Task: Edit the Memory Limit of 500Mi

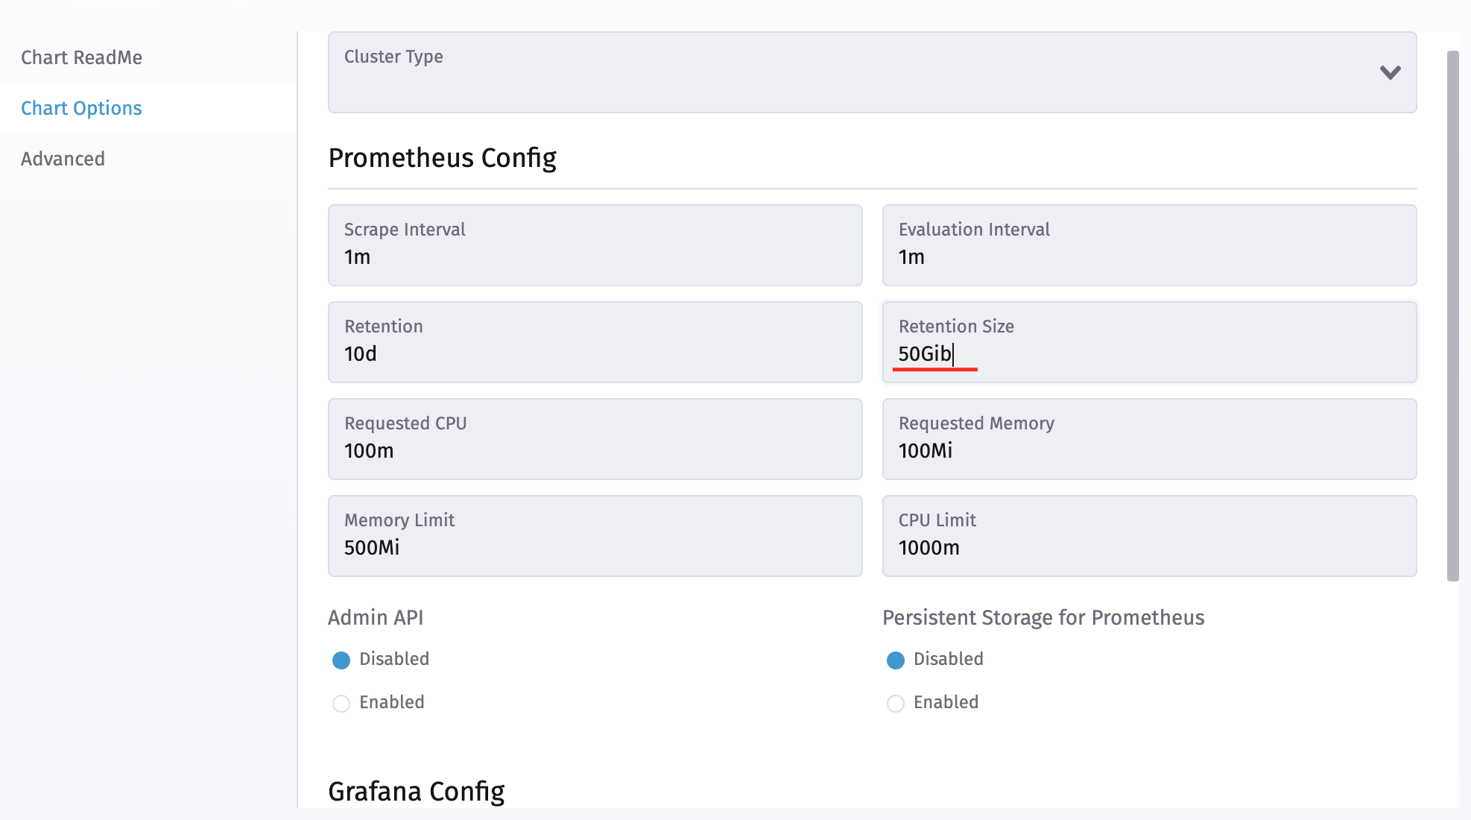Action: coord(595,536)
